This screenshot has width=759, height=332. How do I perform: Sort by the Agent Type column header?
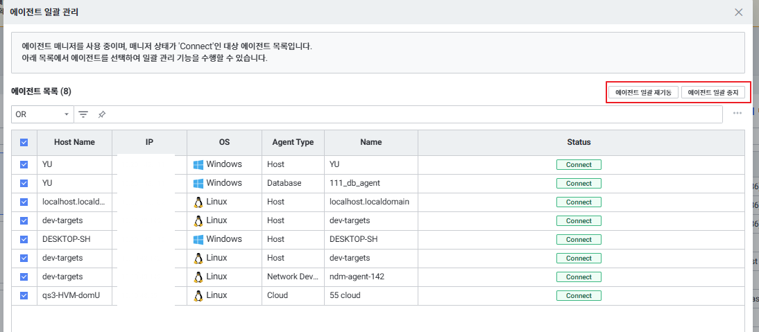(x=292, y=142)
